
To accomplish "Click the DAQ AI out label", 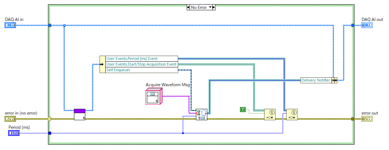I will (372, 20).
